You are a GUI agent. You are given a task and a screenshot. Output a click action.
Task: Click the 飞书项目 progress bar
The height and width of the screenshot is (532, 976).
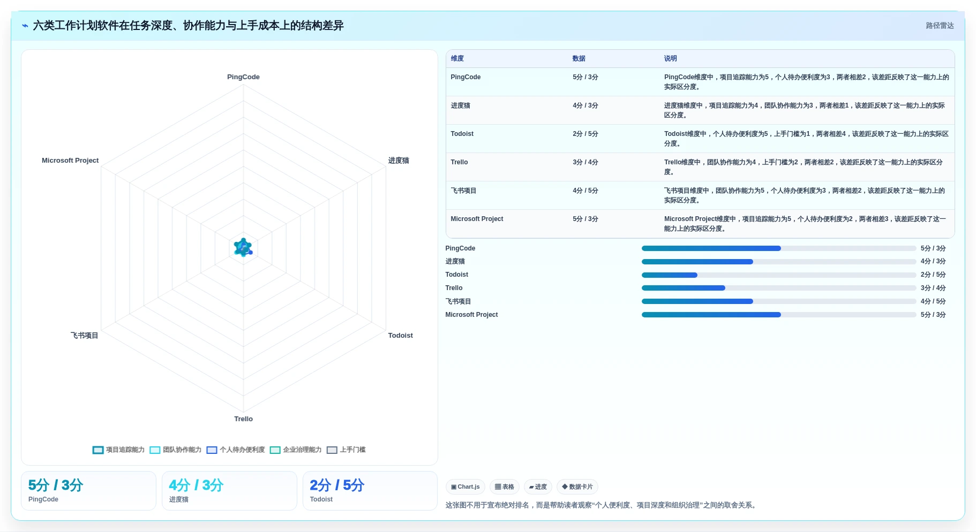point(779,301)
